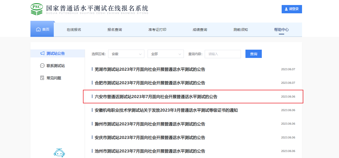
Task: Open 安徽机电职业技术学 certificate notice
Action: tap(166, 110)
